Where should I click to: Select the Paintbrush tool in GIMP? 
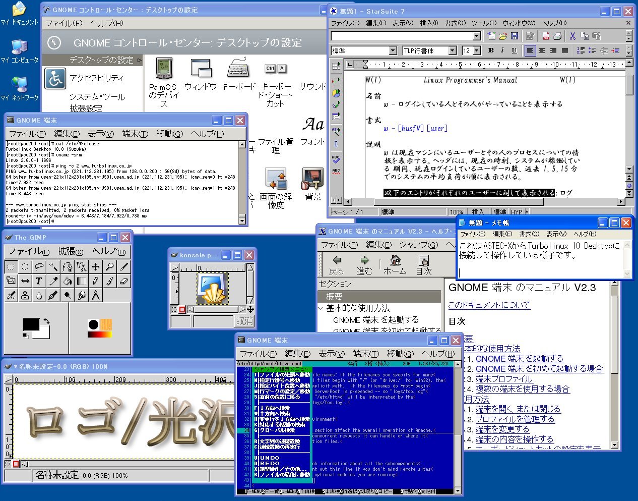point(109,281)
